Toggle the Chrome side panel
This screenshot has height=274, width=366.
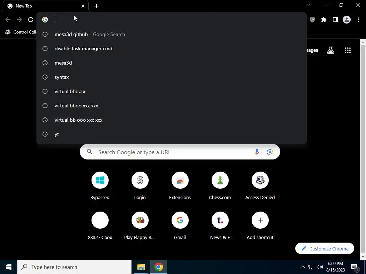pos(335,20)
